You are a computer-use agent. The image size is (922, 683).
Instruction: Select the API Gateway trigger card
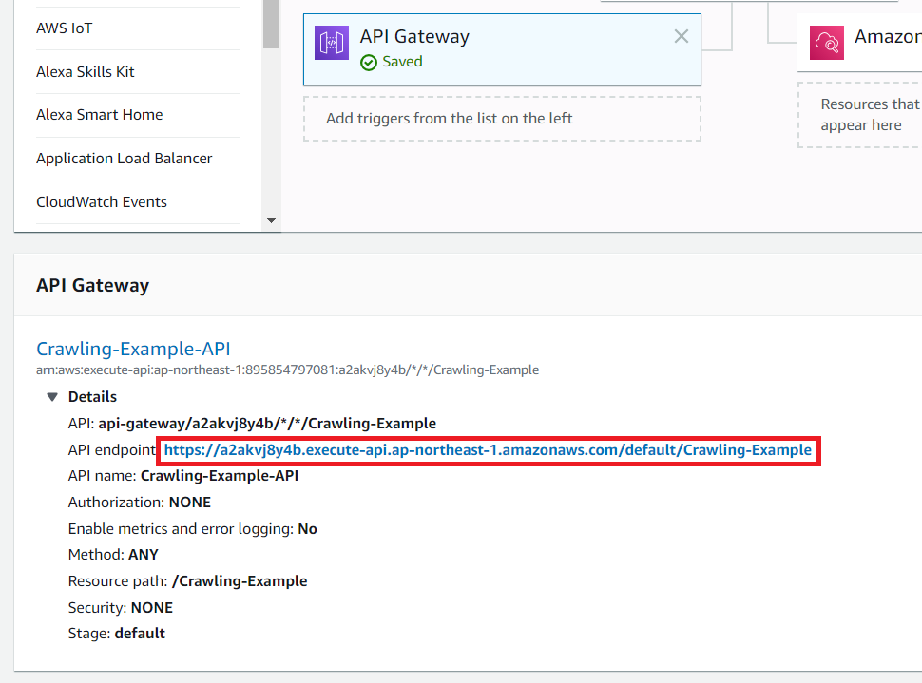point(502,49)
